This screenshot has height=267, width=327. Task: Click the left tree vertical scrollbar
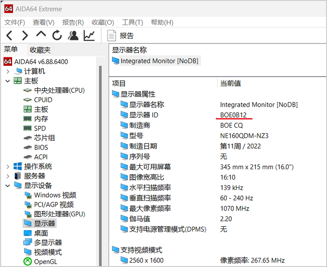click(100, 165)
